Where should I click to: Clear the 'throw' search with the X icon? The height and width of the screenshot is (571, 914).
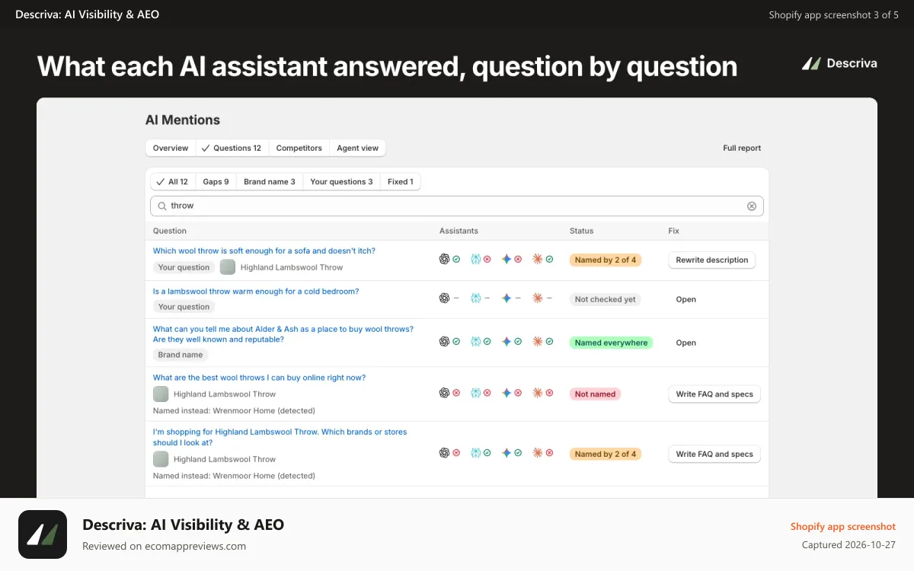(752, 206)
